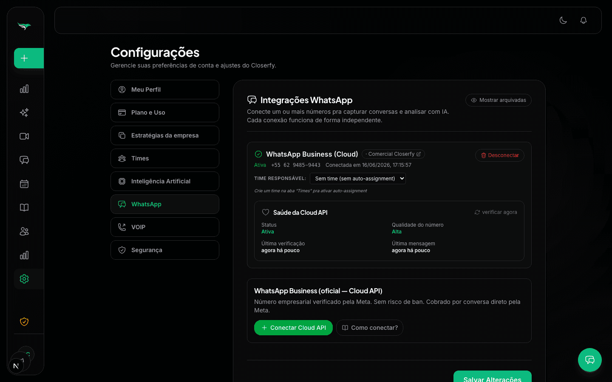Click the Status value Ativa in health panel

point(268,232)
